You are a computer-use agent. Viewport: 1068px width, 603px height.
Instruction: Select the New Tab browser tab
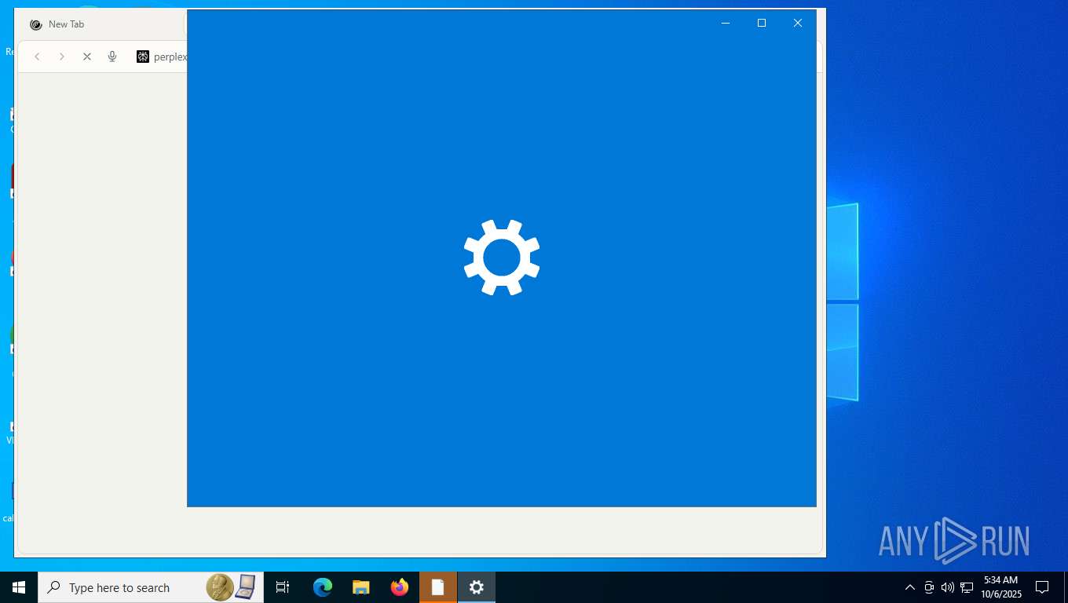[x=102, y=24]
